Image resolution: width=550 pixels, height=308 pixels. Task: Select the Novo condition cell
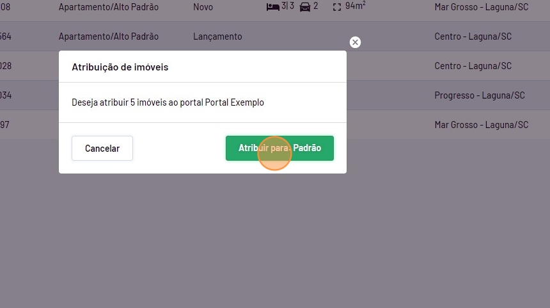(203, 7)
